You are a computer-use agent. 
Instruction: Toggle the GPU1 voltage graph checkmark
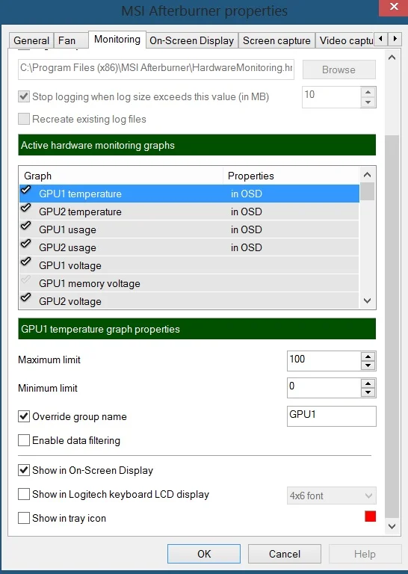click(25, 262)
